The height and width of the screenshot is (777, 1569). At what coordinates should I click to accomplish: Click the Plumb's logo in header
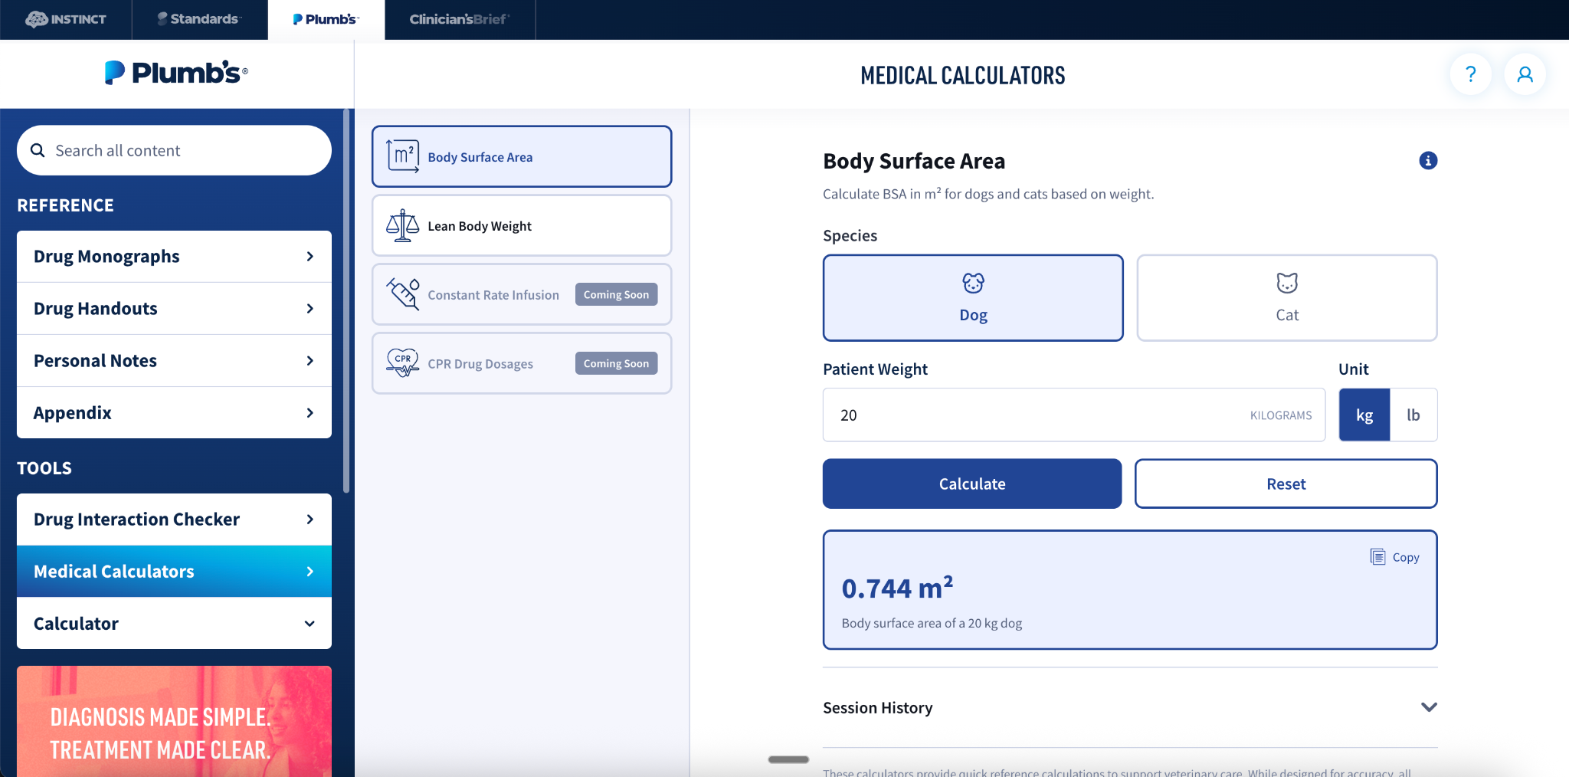click(x=176, y=73)
